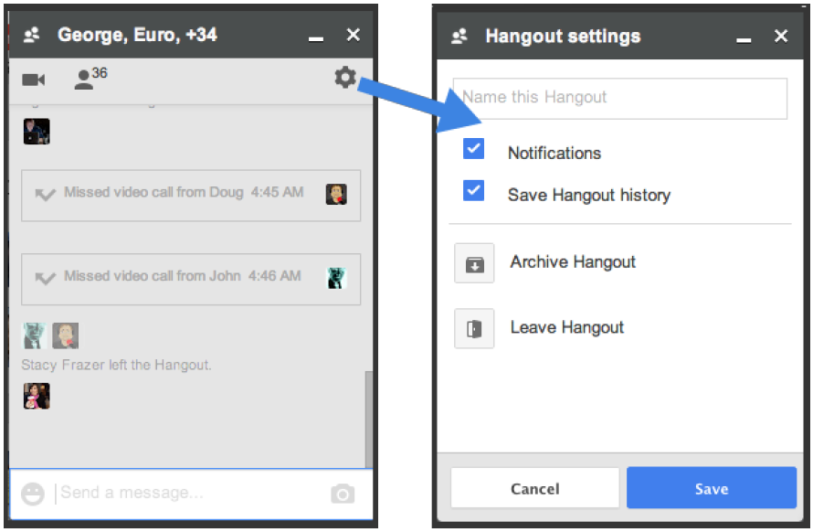Uncheck Save Hangout history checkbox
This screenshot has width=813, height=532.
pos(473,190)
